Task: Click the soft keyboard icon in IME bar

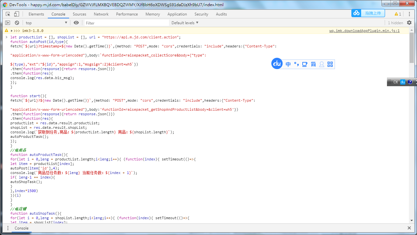Action: [305, 64]
